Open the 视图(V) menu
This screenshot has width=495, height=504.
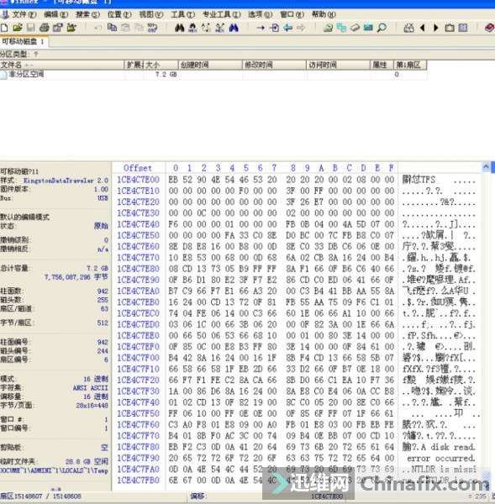click(x=151, y=14)
